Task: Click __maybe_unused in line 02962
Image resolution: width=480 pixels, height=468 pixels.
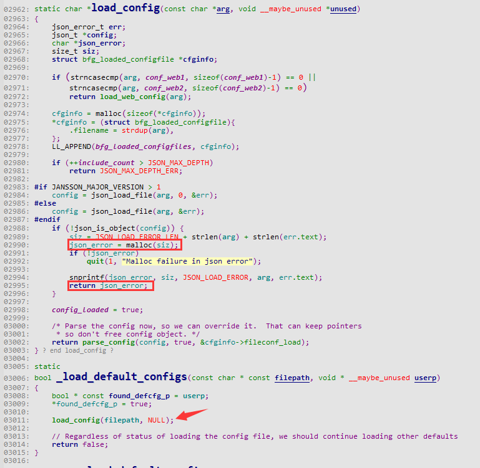Action: click(x=290, y=9)
